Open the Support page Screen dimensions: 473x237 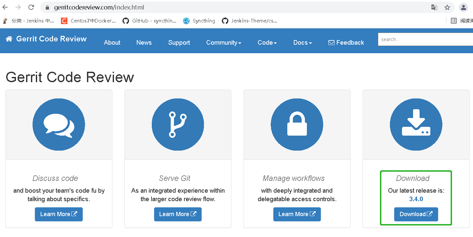[179, 42]
